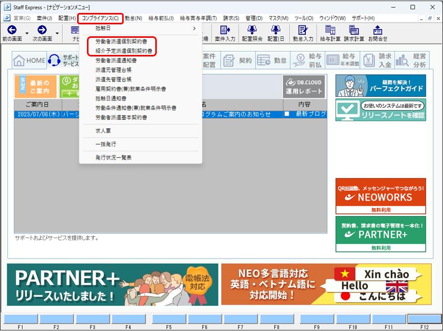The height and width of the screenshot is (331, 443).
Task: Open the 案件入力 toolbar icon
Action: pos(225,31)
